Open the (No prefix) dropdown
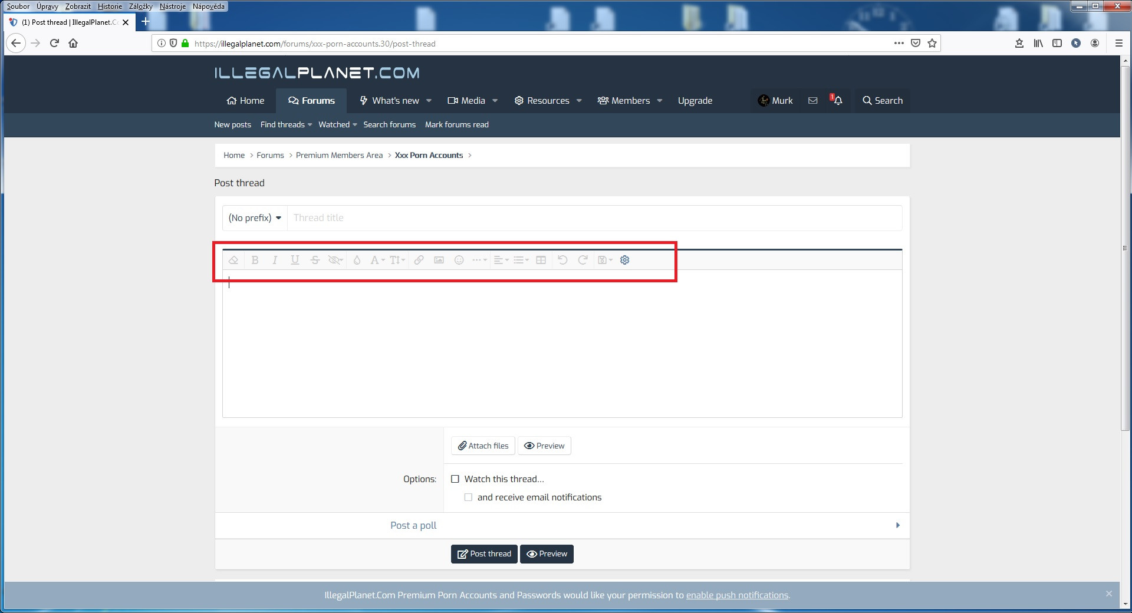This screenshot has width=1132, height=613. [255, 218]
